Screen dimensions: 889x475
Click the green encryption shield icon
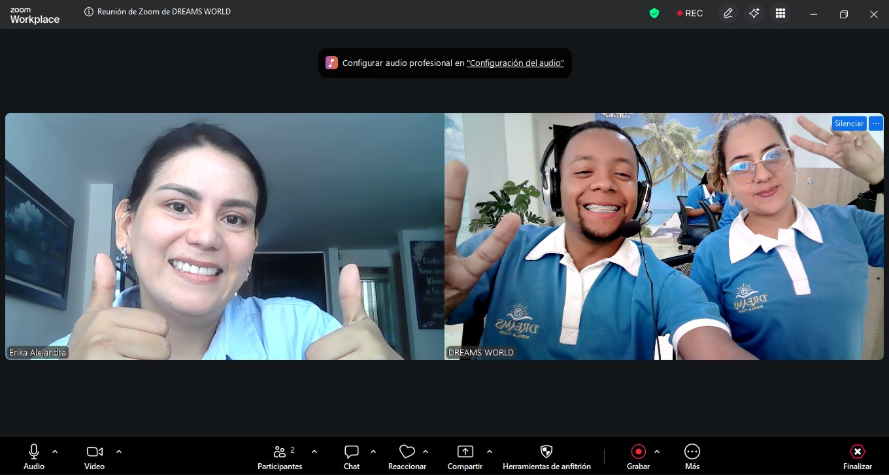(654, 13)
